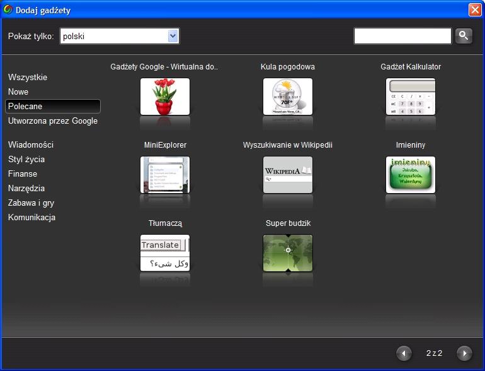Open the Styl życia category
The width and height of the screenshot is (485, 371).
coord(26,159)
